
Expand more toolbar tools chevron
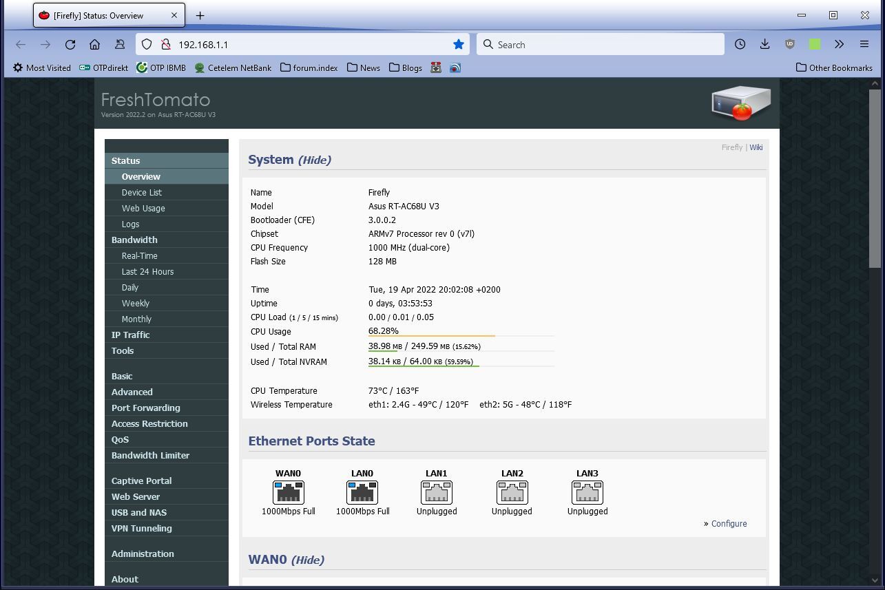coord(839,44)
